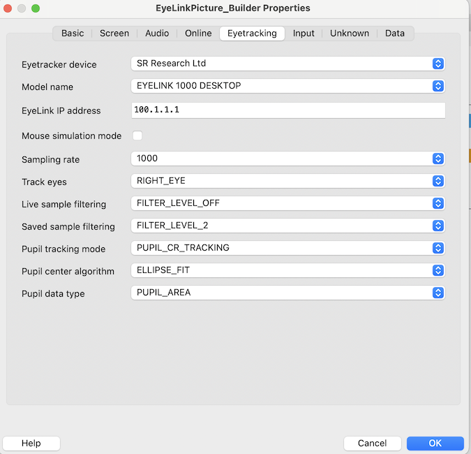
Task: Click the Cancel button
Action: [x=372, y=444]
